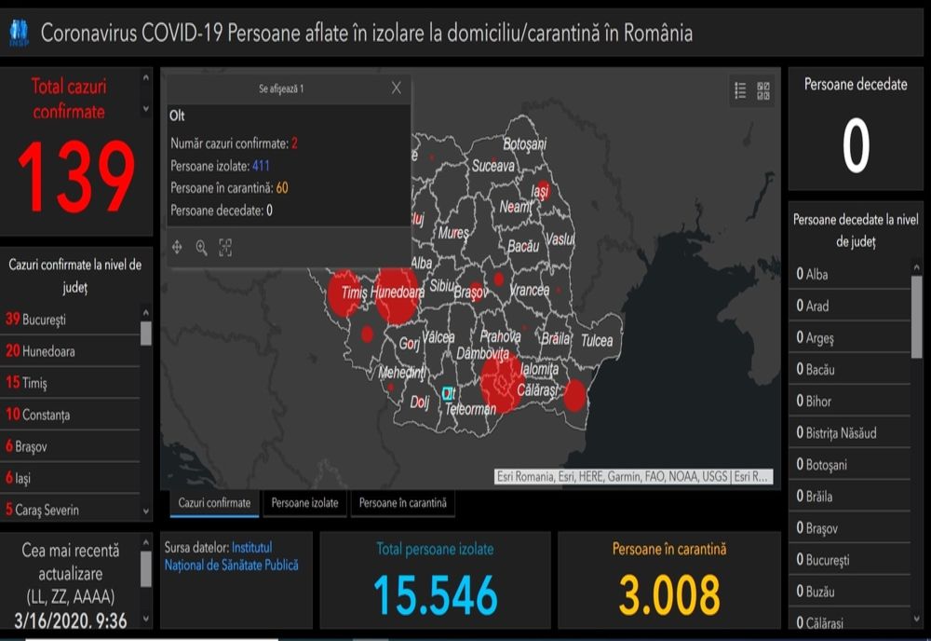This screenshot has width=931, height=641.
Task: Close the Olt information popup
Action: [x=396, y=87]
